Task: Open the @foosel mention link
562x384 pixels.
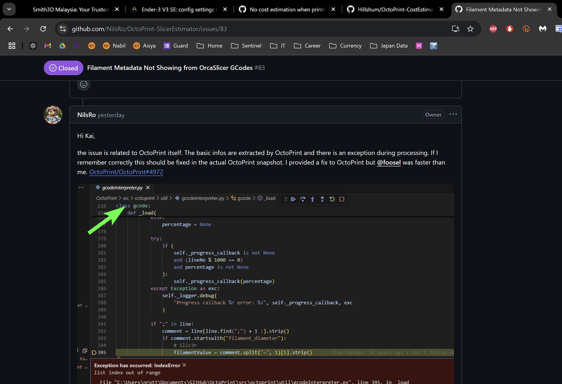Action: pyautogui.click(x=389, y=162)
